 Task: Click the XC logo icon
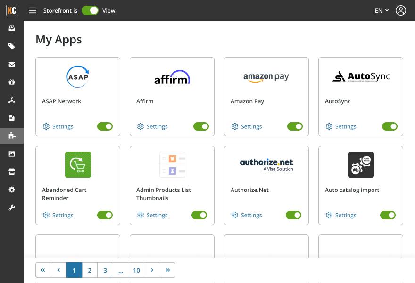[x=12, y=10]
